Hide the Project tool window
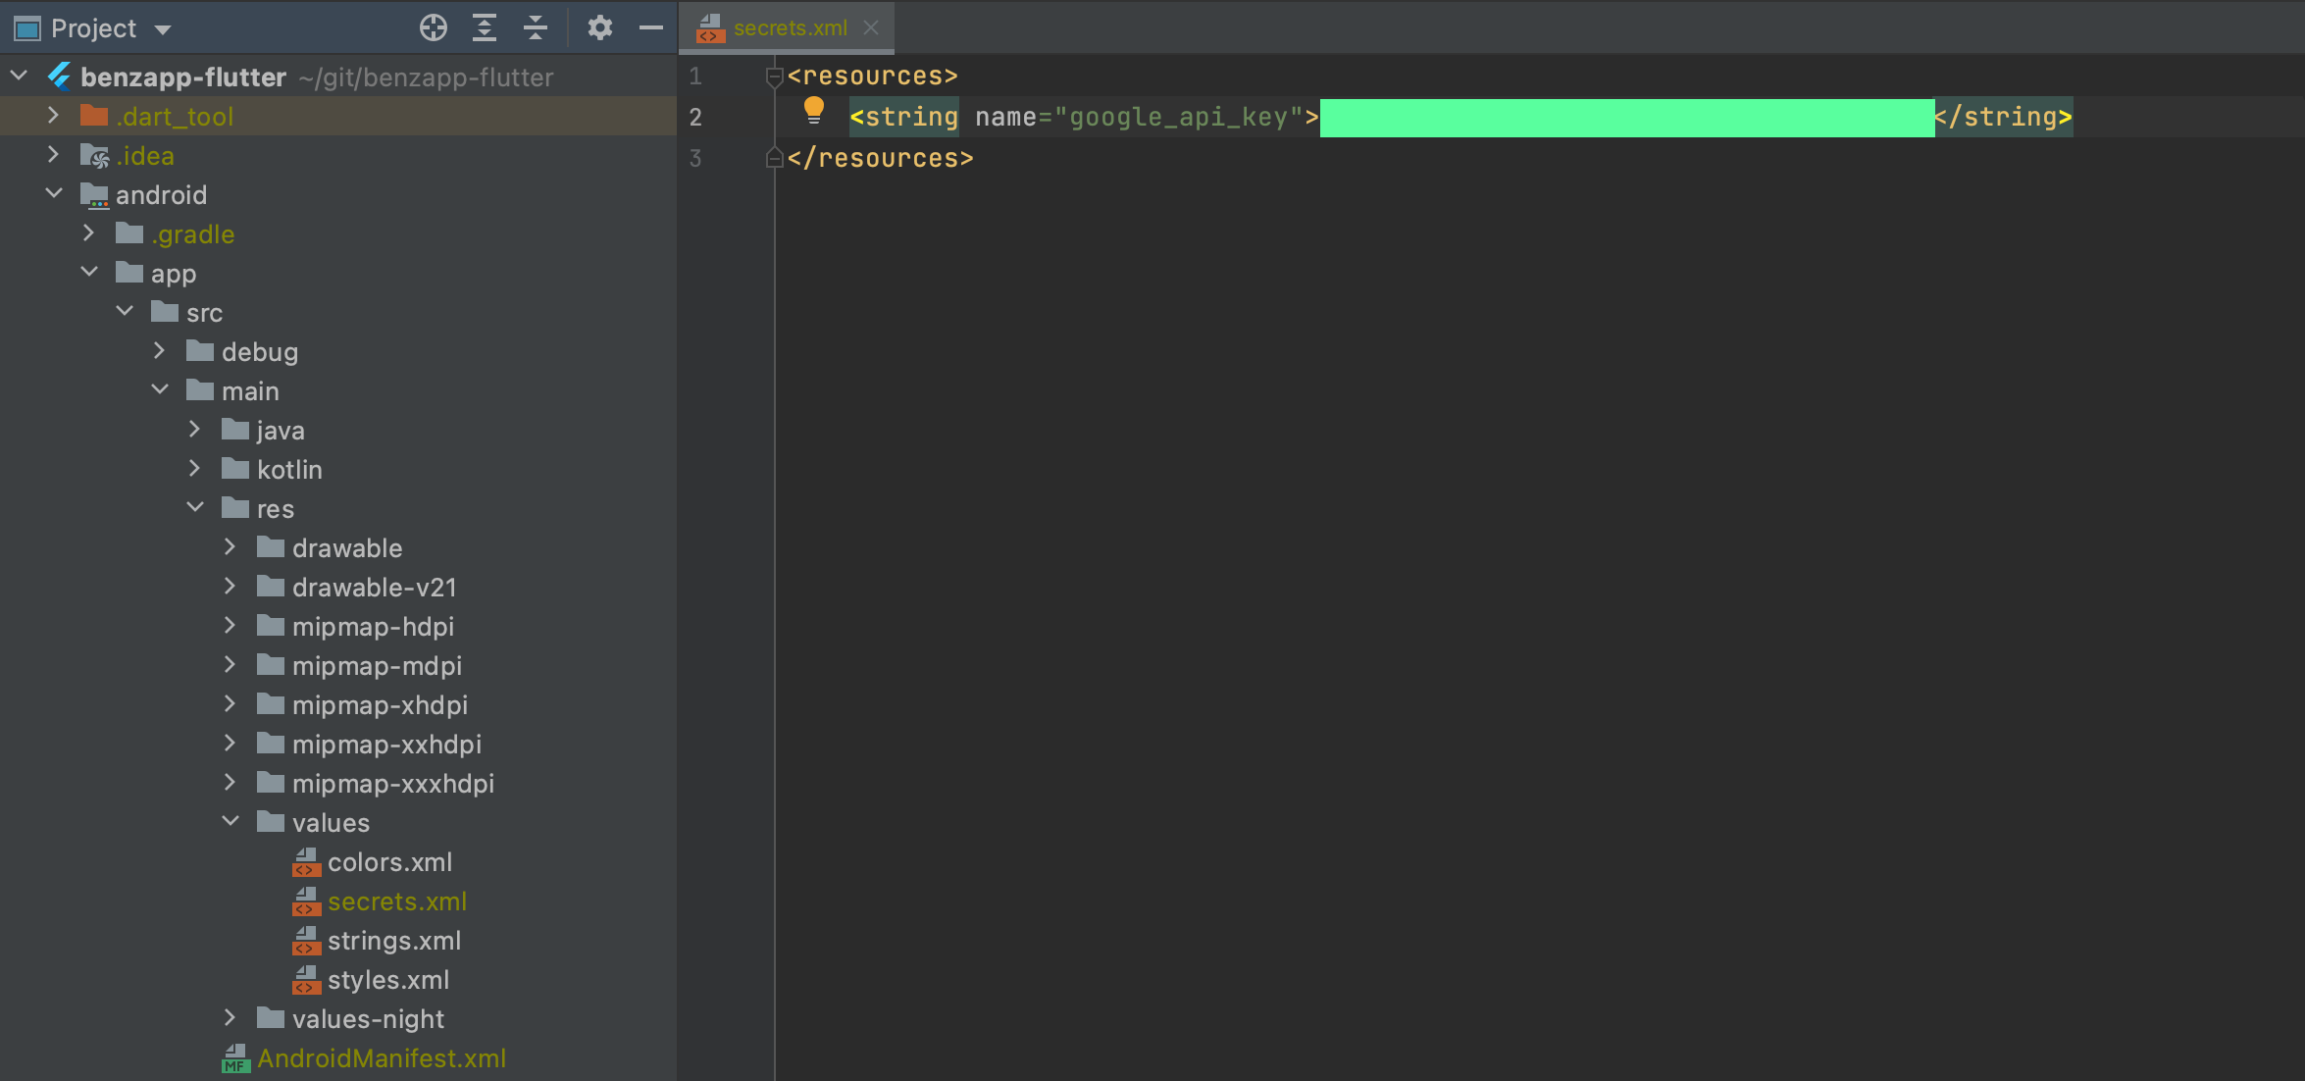The width and height of the screenshot is (2305, 1081). click(651, 27)
